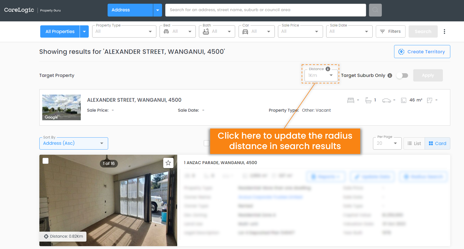Open the 1 Anzac Parade property photo
Viewport: 464px width, 249px height.
(108, 200)
